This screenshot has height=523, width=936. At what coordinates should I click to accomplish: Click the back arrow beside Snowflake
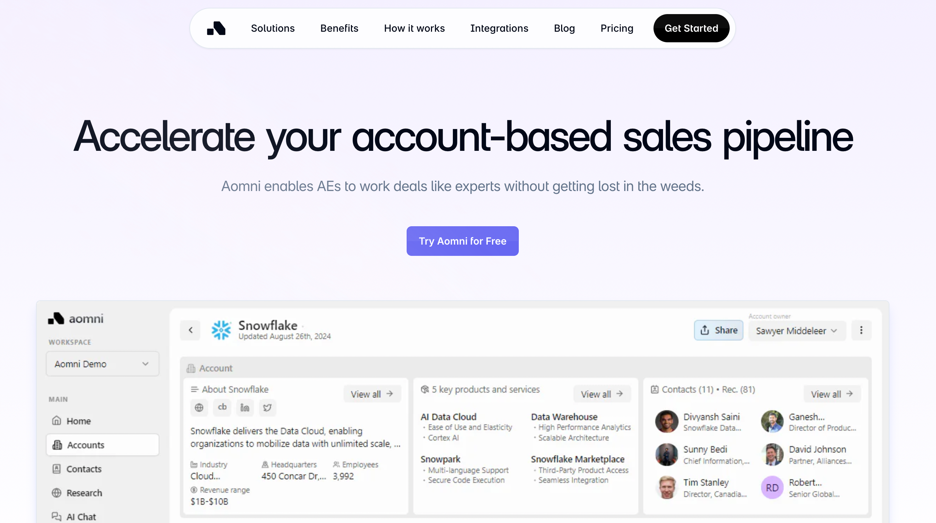[x=190, y=330]
